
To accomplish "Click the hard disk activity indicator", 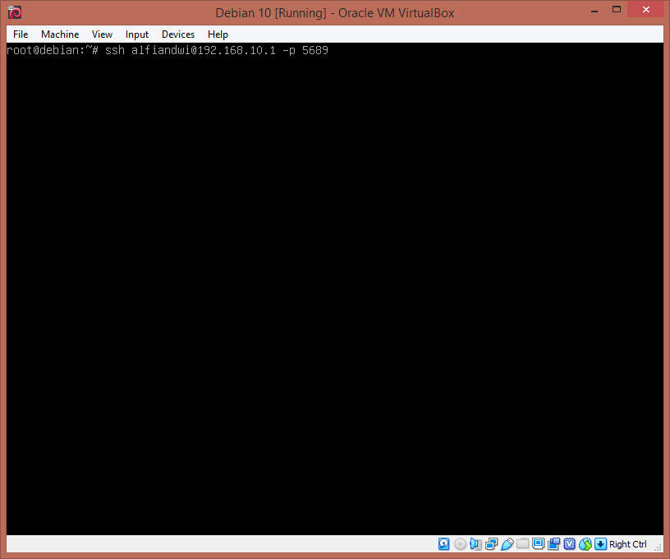I will (444, 544).
